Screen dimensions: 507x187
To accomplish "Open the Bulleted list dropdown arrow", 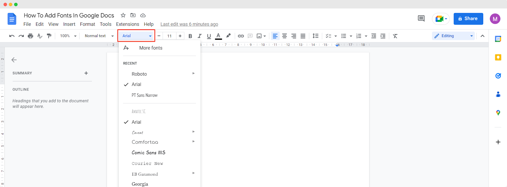I will tap(351, 36).
